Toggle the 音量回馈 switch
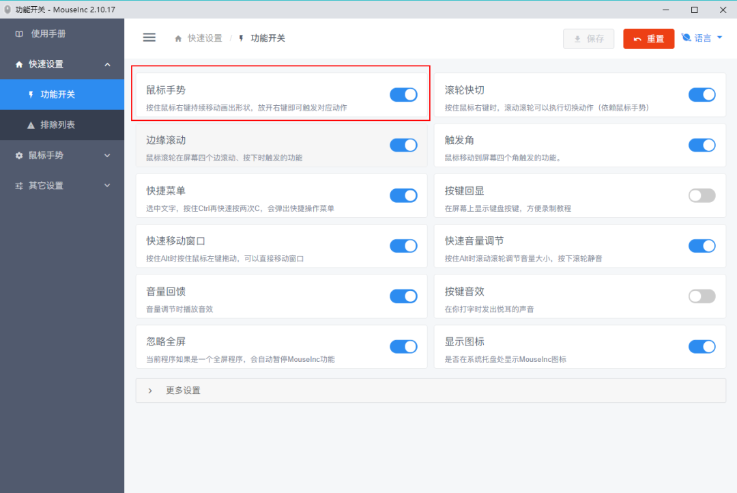Viewport: 737px width, 493px height. pos(403,296)
